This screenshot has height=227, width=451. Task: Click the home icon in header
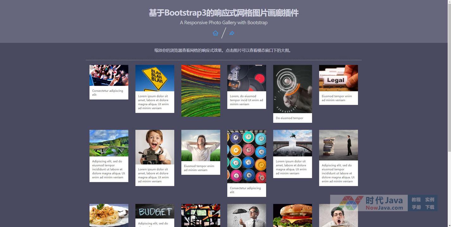(x=215, y=33)
